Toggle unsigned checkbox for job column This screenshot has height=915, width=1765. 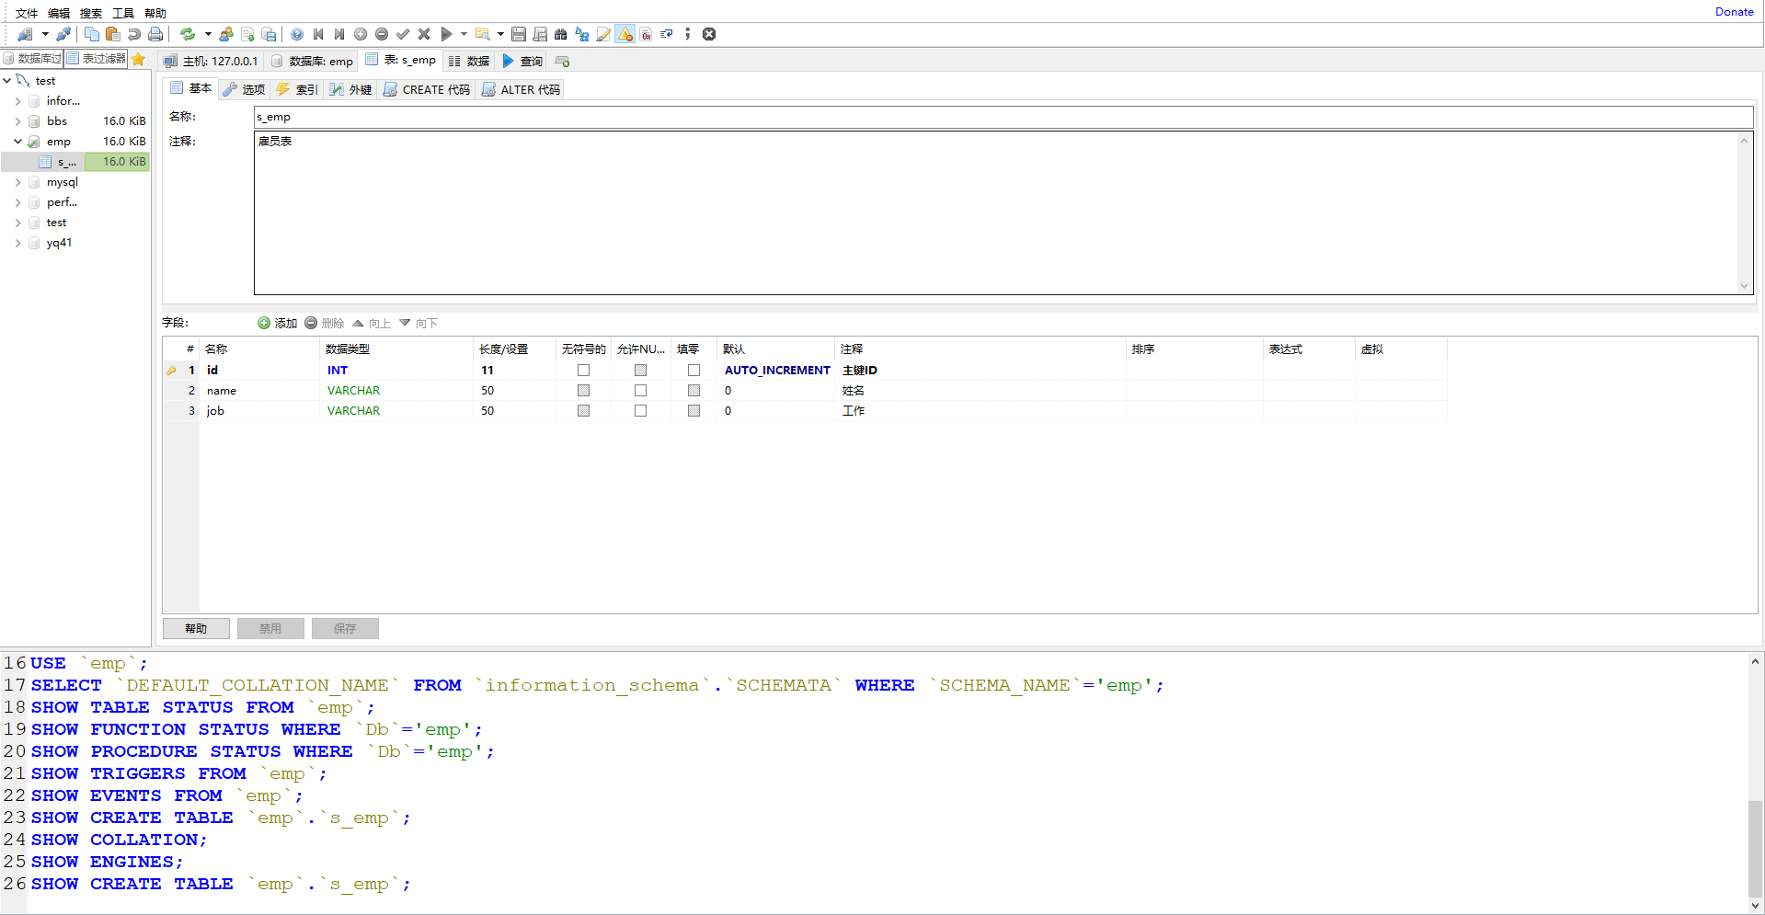click(x=583, y=411)
